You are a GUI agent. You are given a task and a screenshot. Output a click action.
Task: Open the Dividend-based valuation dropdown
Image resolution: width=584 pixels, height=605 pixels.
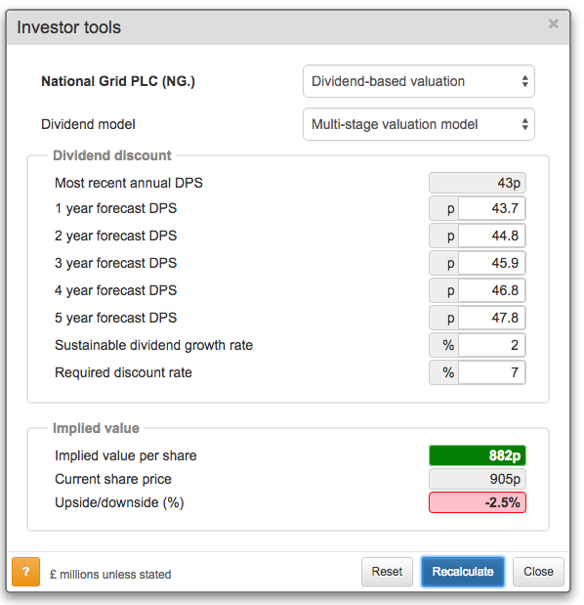419,81
